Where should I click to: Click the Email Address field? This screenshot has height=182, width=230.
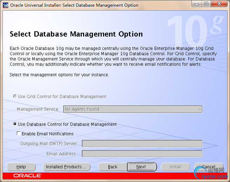(x=142, y=154)
